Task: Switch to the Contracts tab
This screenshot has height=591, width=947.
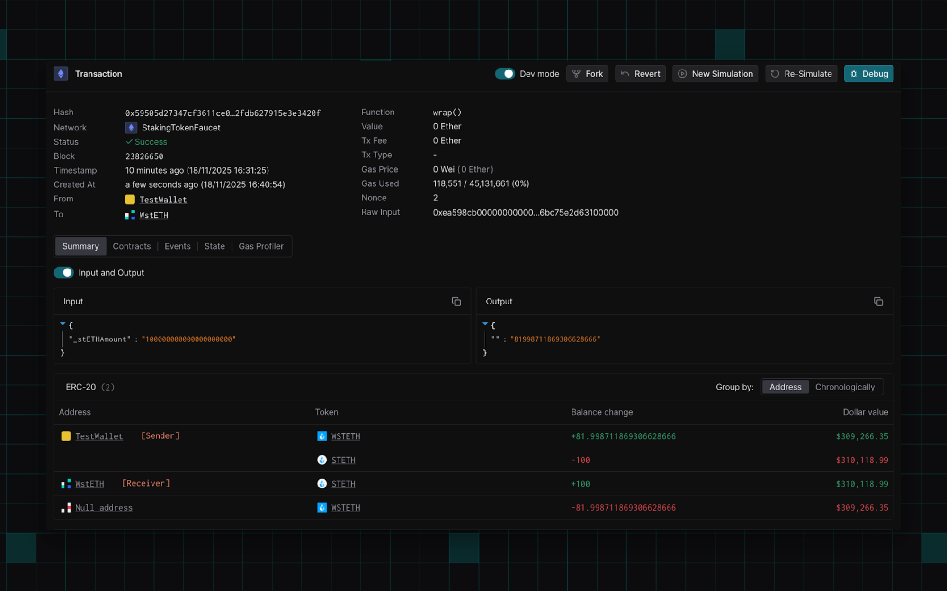Action: click(132, 246)
